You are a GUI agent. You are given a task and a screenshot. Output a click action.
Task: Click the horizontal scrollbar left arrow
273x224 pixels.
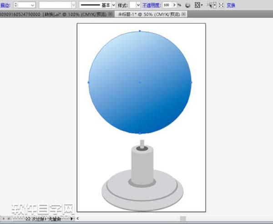[78, 218]
